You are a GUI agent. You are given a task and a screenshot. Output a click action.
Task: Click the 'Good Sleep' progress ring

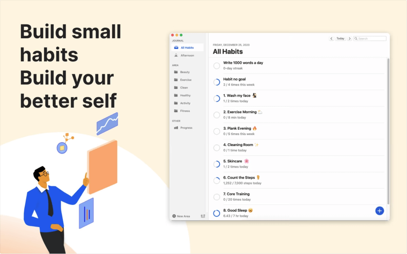click(x=216, y=213)
